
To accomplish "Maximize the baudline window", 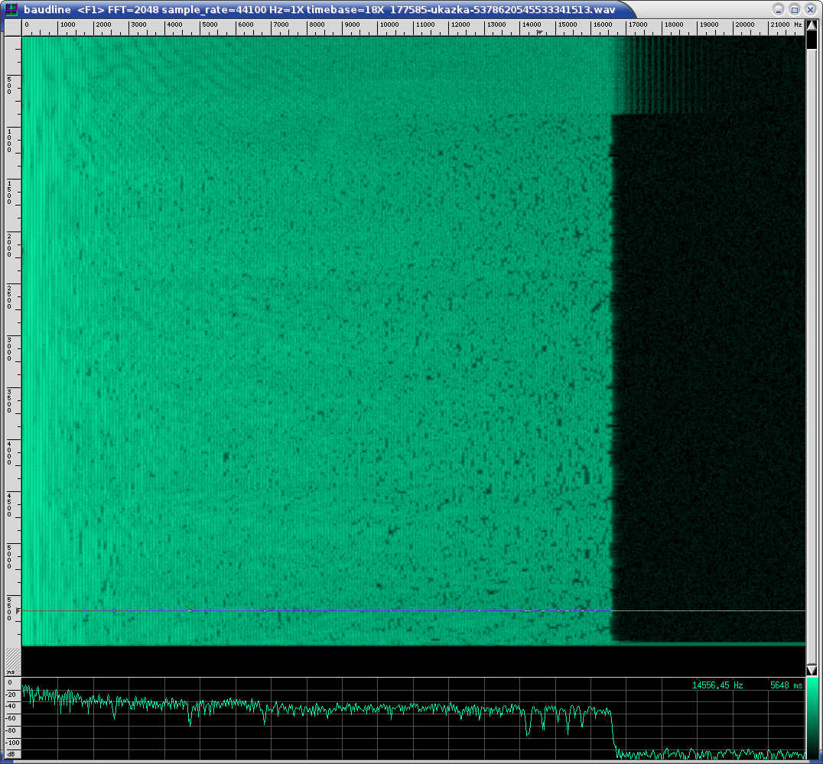I will click(x=795, y=9).
